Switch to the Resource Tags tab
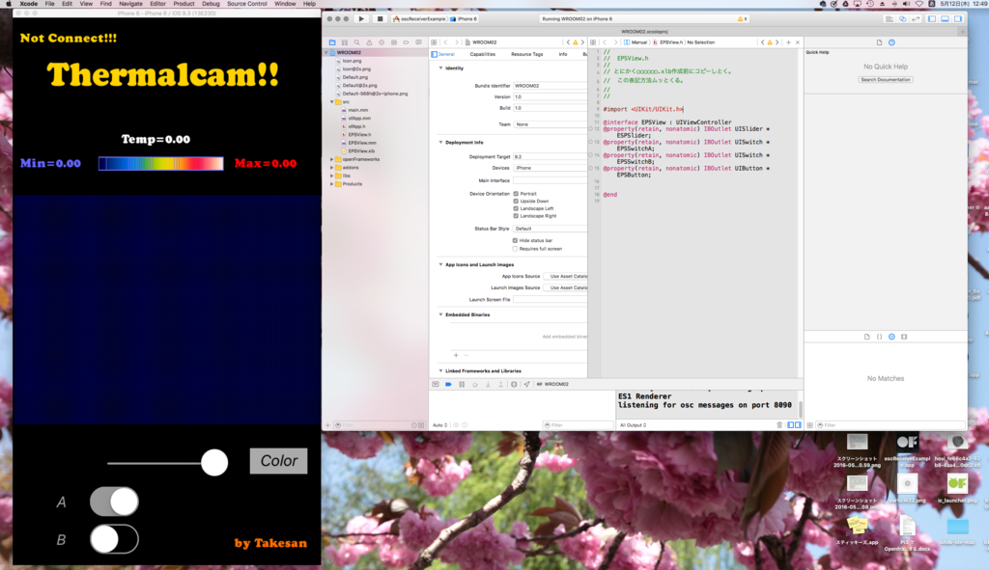The image size is (989, 570). 526,54
